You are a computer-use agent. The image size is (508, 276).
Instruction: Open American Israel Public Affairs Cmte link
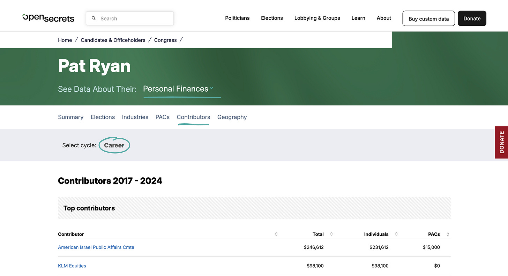[x=96, y=247]
